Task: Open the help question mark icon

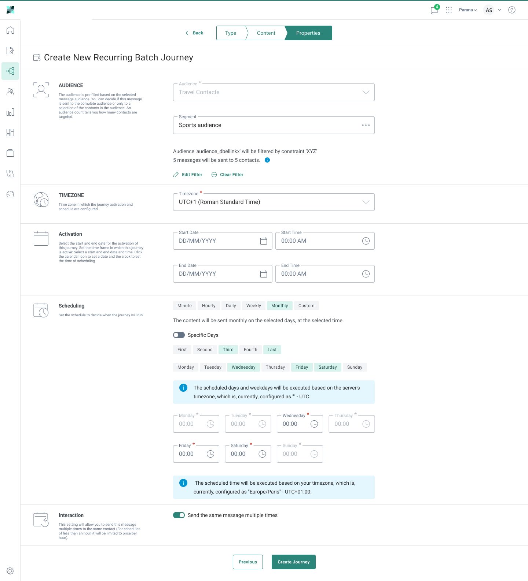Action: 512,10
